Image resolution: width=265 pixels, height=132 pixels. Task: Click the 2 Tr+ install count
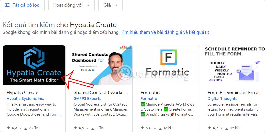click(x=101, y=128)
